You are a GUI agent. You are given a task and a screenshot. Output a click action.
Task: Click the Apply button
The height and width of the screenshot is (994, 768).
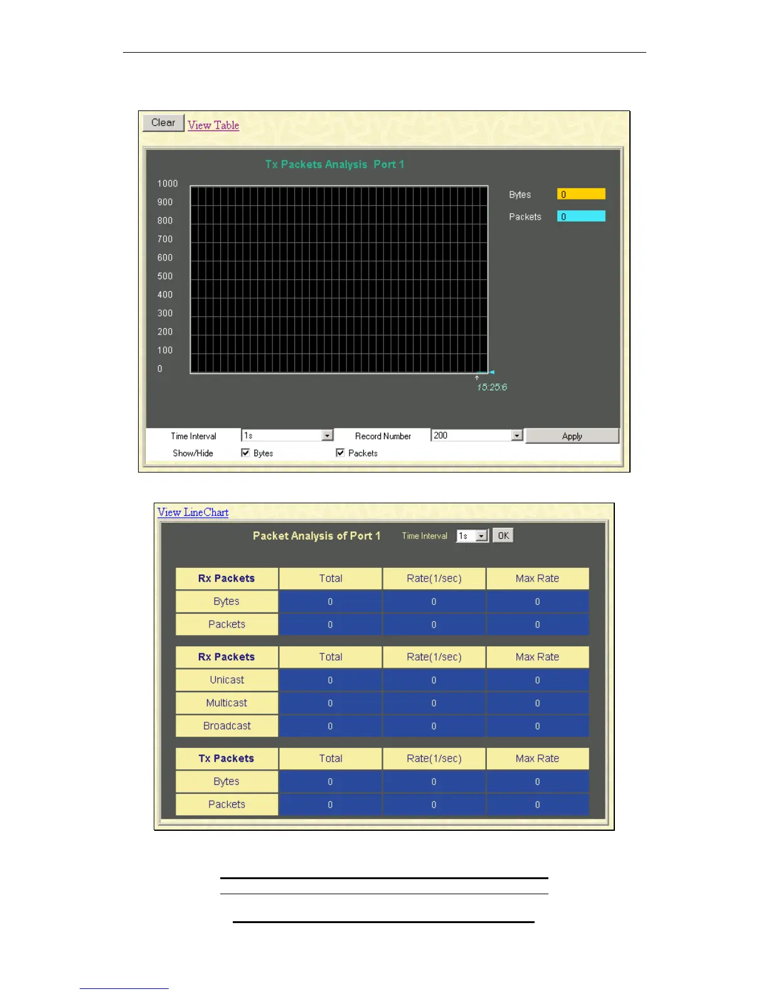coord(572,436)
